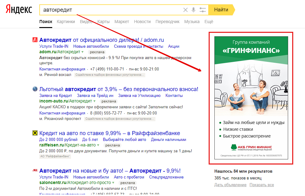Click the Яндекс logo
Image resolution: width=305 pixels, height=196 pixels.
click(19, 9)
